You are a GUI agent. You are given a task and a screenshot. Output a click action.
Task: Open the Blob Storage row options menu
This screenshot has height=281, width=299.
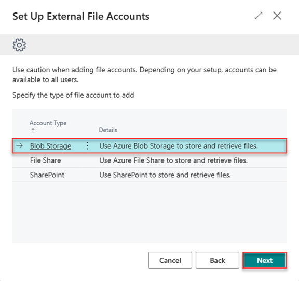pos(87,146)
